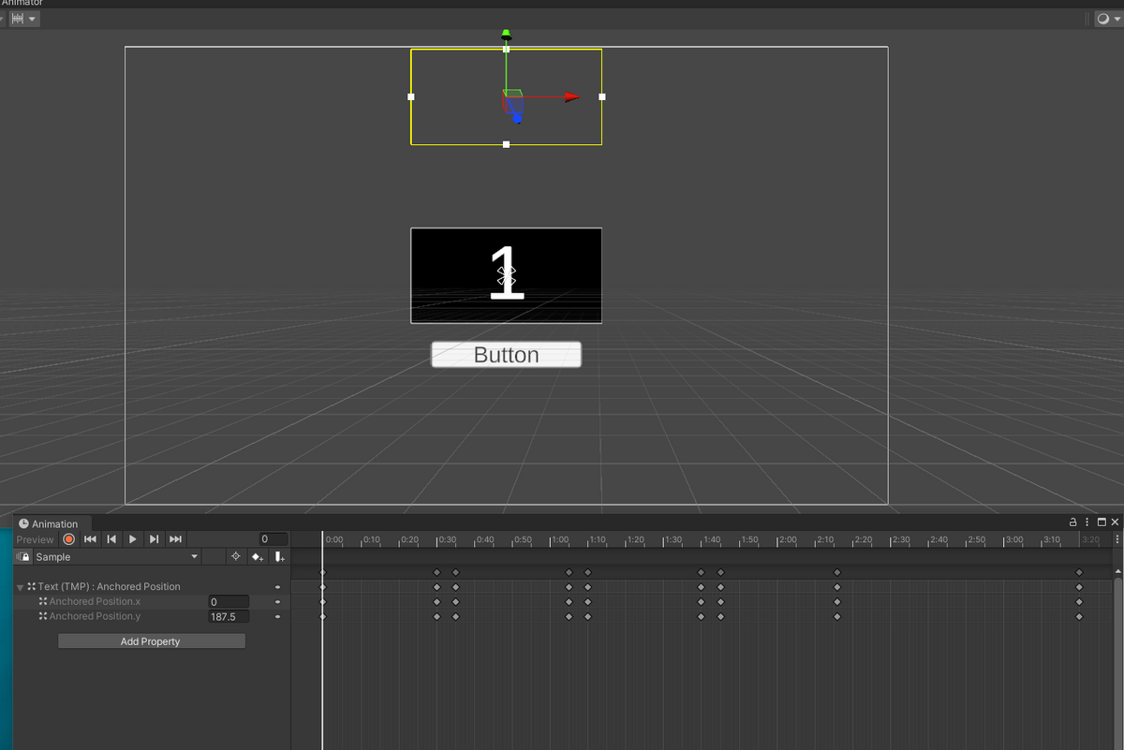
Task: Add an animation event marker
Action: tap(279, 556)
